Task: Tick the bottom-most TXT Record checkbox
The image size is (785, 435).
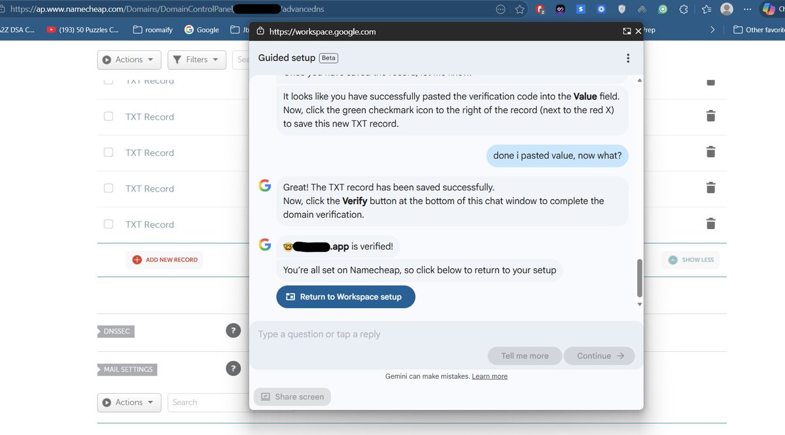Action: (x=109, y=224)
